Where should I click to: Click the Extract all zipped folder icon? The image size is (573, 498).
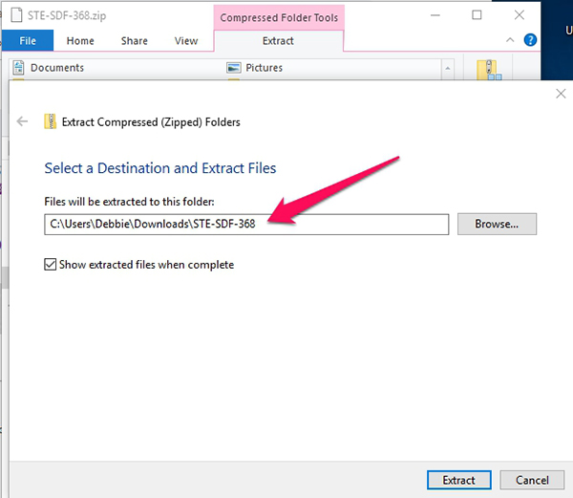pos(491,69)
